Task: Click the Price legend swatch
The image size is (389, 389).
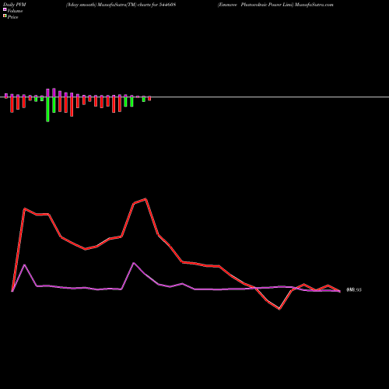Action: click(x=5, y=16)
